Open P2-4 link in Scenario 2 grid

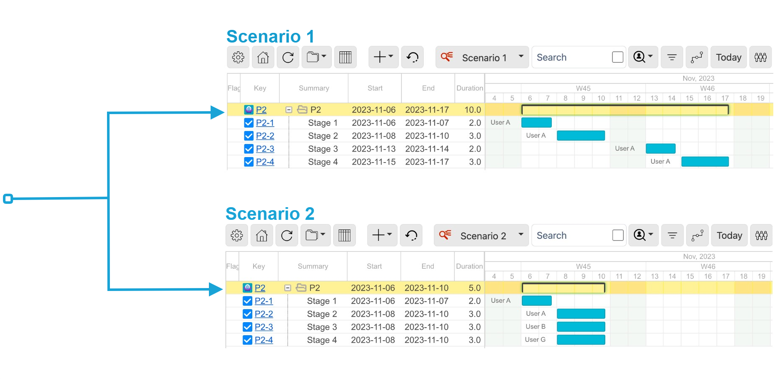point(264,340)
